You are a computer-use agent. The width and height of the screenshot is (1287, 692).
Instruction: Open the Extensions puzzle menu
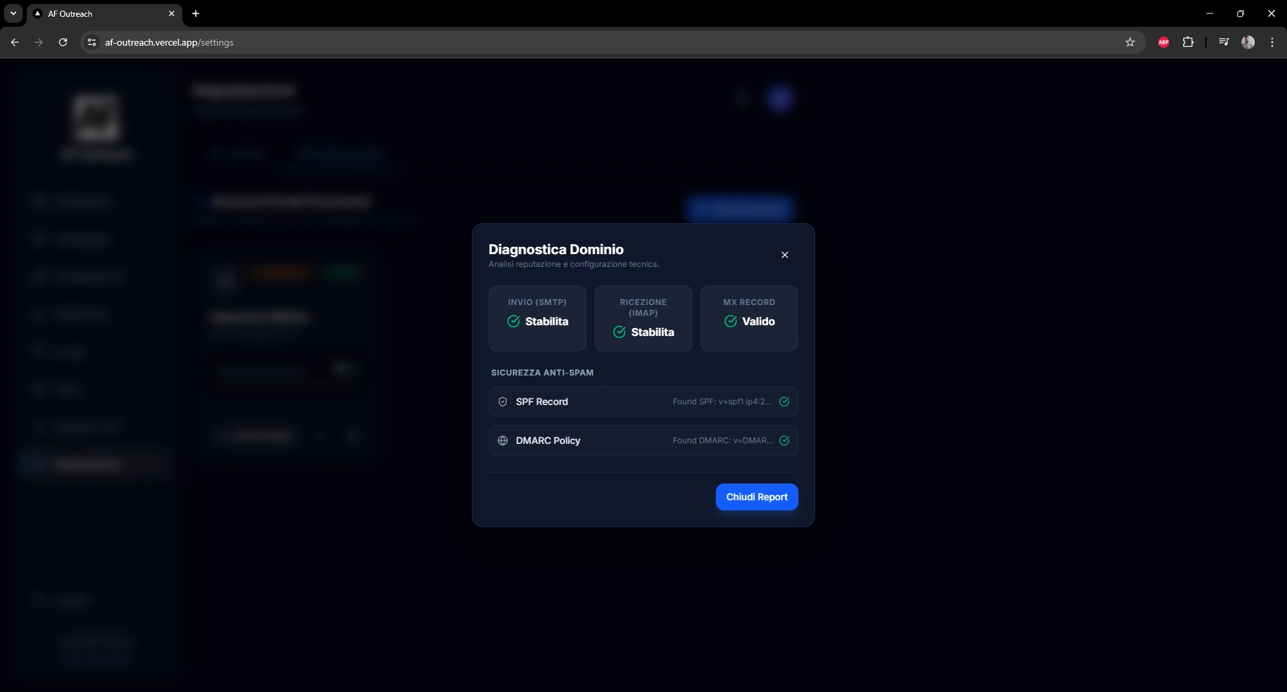click(1188, 42)
